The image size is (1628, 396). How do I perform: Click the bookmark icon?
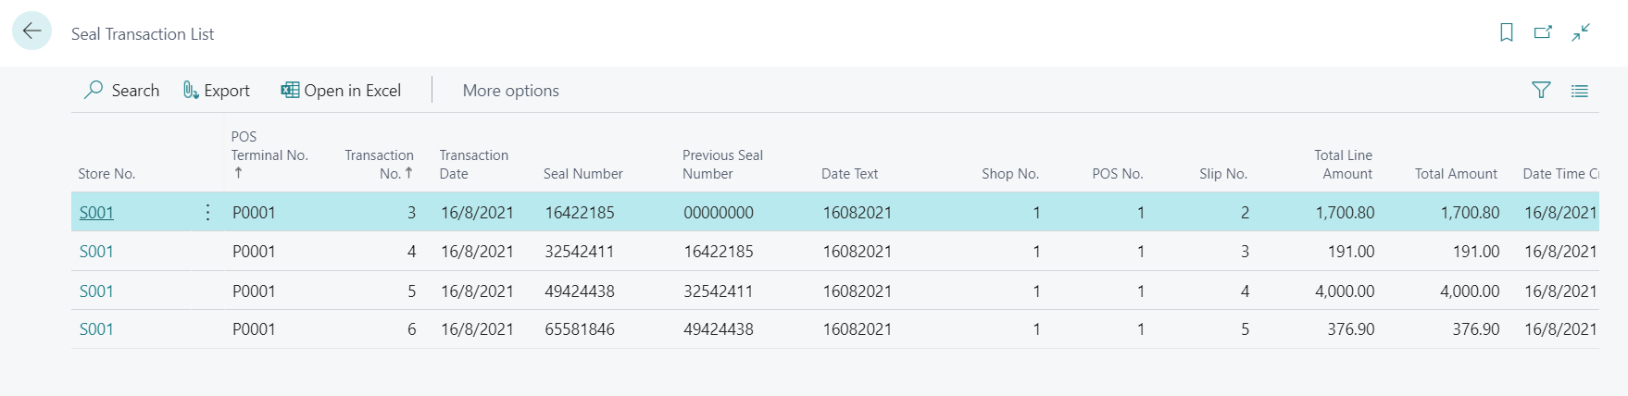click(x=1507, y=32)
